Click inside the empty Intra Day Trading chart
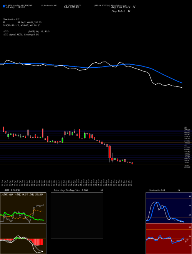Screen dimensions: 192x254 pos(77,216)
